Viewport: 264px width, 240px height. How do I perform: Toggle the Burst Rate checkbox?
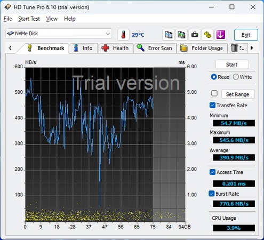212,194
